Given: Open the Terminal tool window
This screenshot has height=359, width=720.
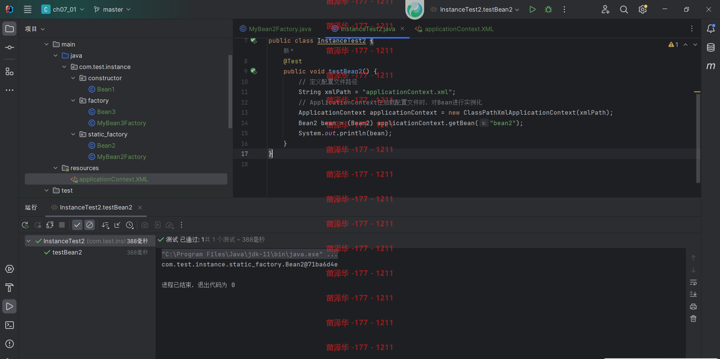Looking at the screenshot, I should tap(10, 325).
